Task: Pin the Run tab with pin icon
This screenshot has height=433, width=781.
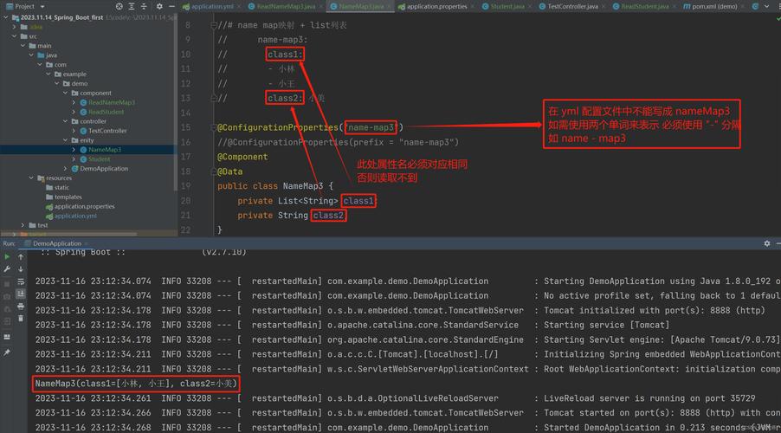Action: click(7, 352)
